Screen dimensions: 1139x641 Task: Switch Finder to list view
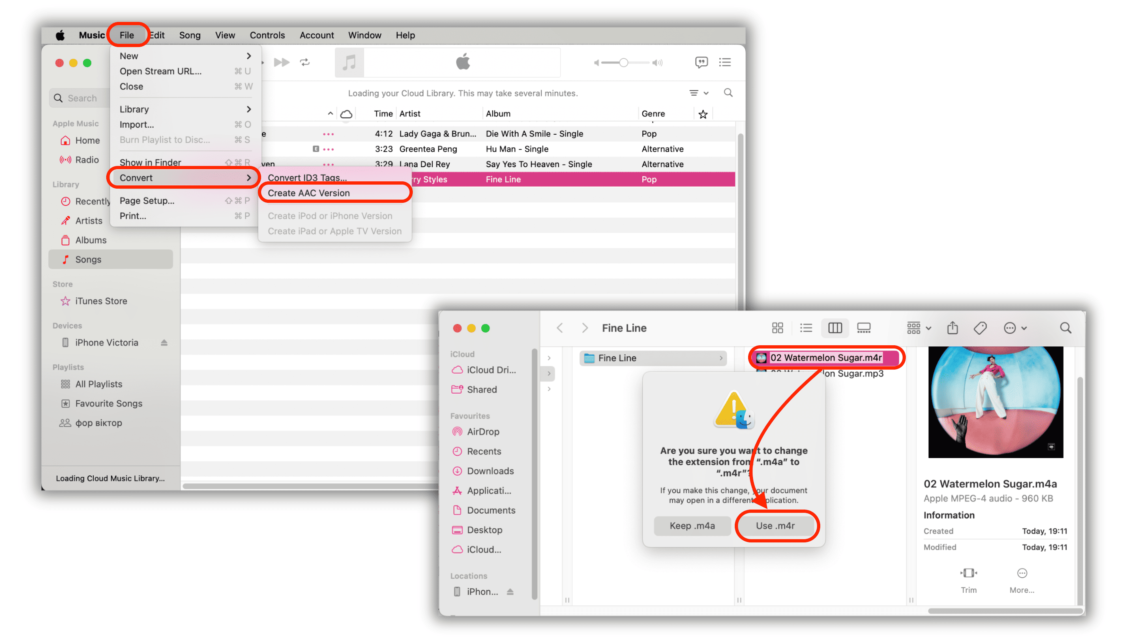pyautogui.click(x=806, y=328)
